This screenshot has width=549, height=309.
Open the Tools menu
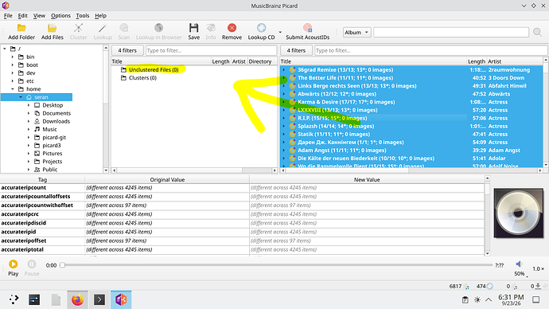coord(83,16)
